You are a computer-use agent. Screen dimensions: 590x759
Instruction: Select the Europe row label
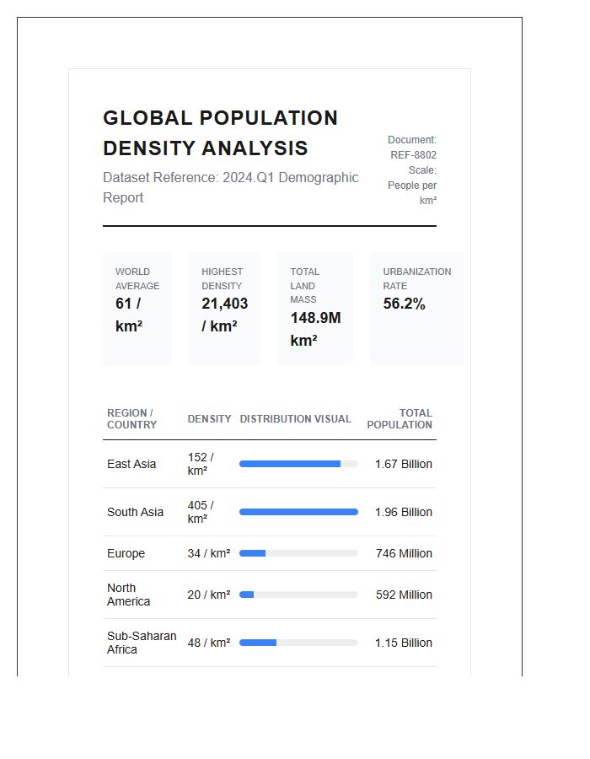126,553
